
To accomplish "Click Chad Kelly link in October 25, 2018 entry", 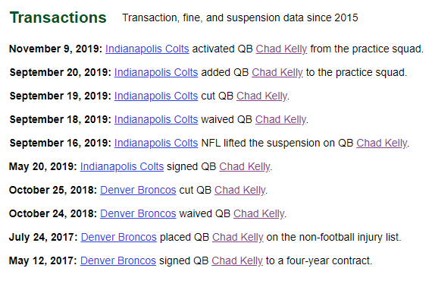I will click(x=240, y=190).
